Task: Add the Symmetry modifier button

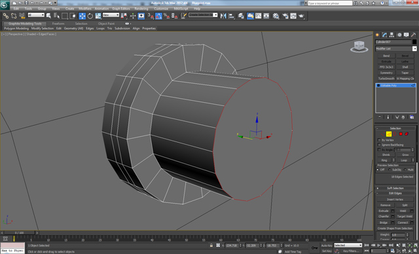Action: (x=386, y=73)
